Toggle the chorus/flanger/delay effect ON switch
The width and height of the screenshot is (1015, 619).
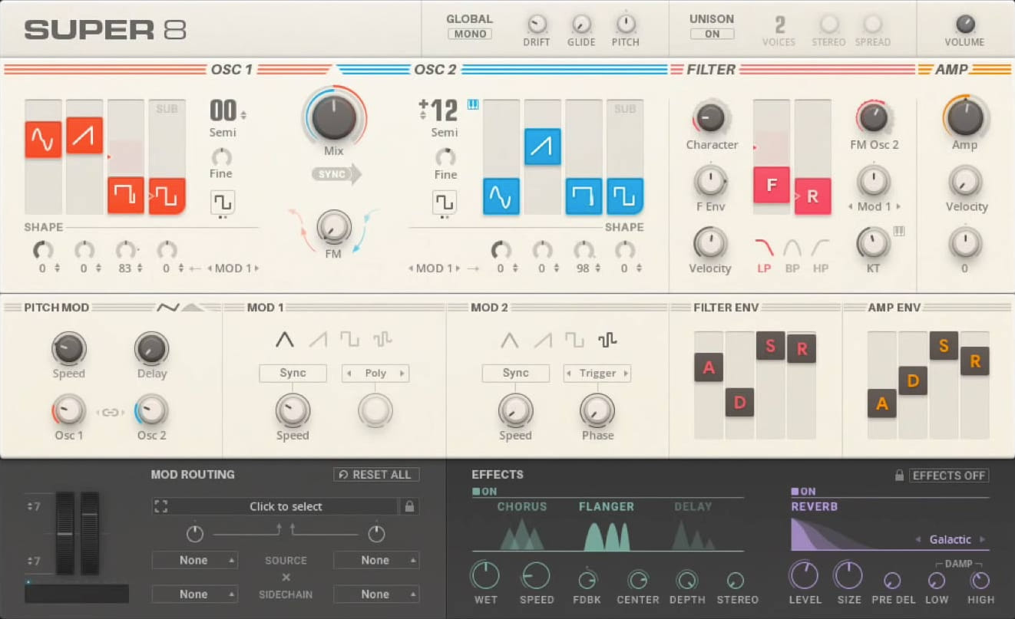[x=484, y=492]
